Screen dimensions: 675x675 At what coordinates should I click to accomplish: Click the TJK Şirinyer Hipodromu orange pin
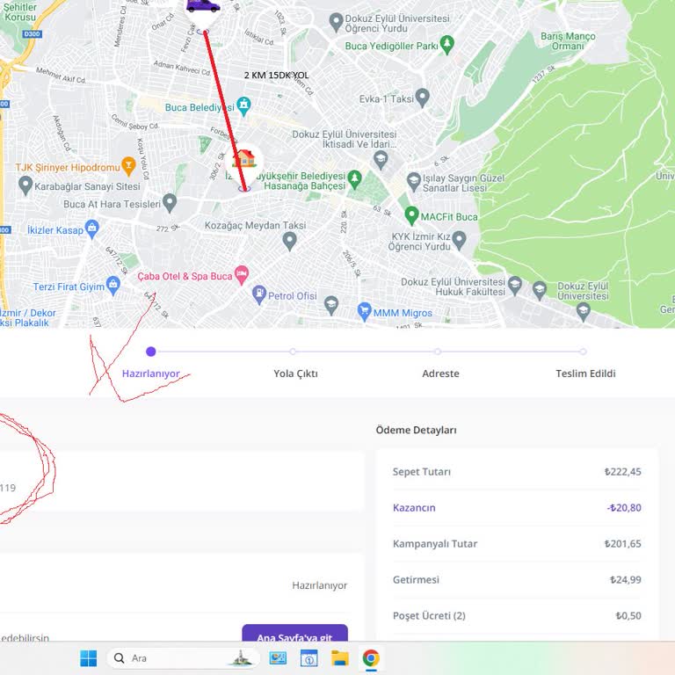(128, 166)
